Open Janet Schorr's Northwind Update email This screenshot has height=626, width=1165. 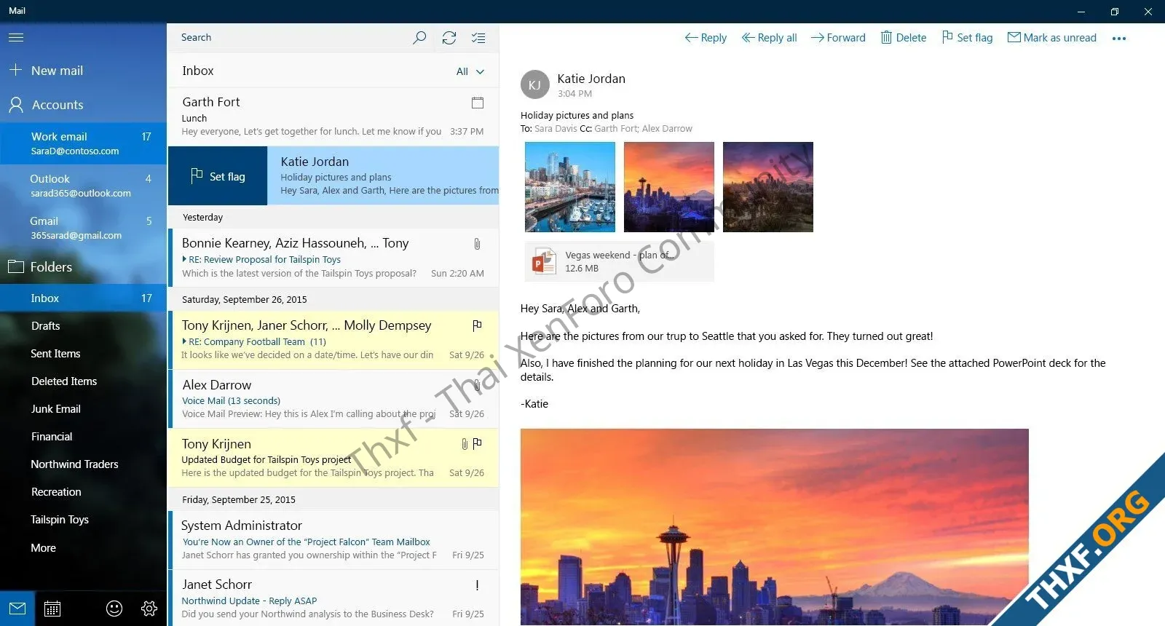pos(333,599)
